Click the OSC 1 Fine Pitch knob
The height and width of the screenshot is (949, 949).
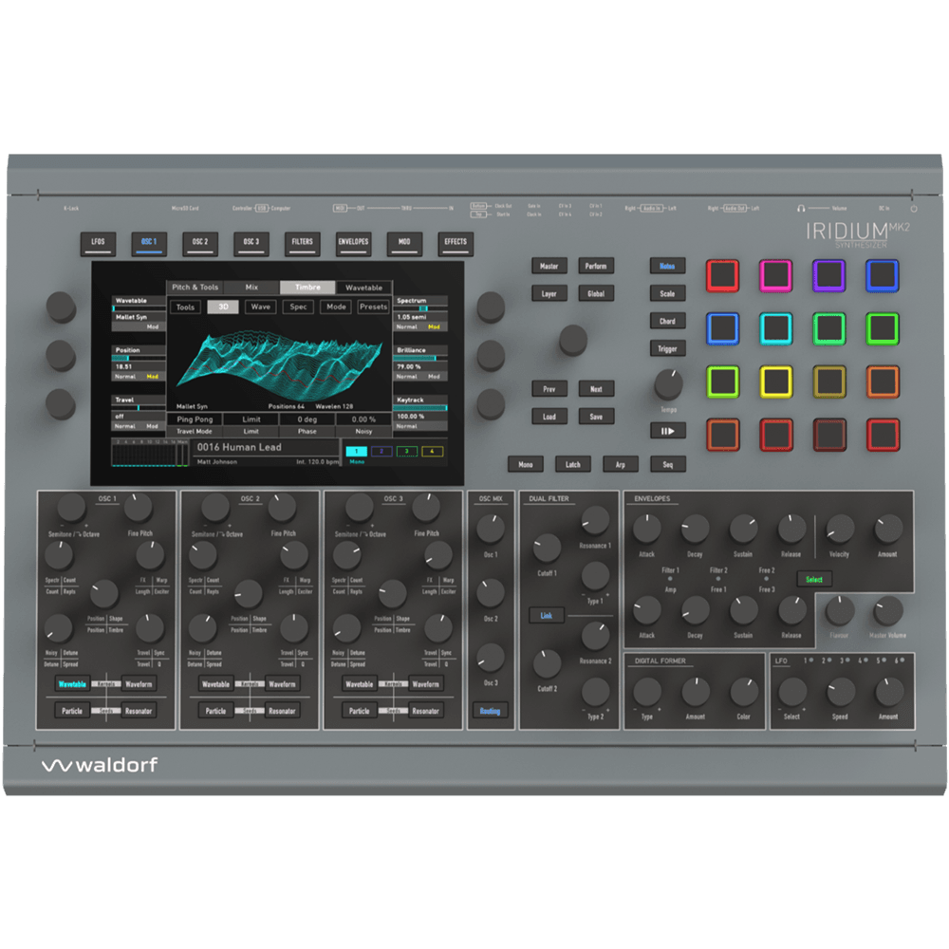tap(139, 509)
